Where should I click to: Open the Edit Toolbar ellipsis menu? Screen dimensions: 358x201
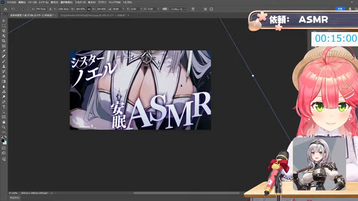[x=4, y=132]
